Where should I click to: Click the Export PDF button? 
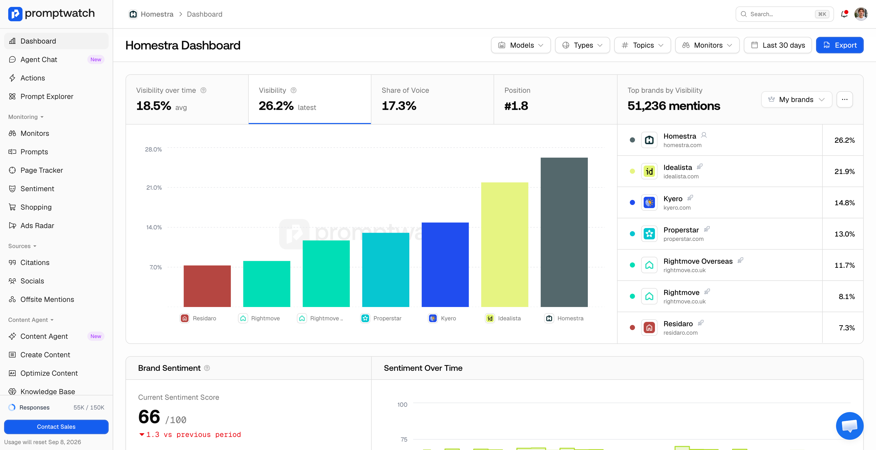pyautogui.click(x=839, y=45)
